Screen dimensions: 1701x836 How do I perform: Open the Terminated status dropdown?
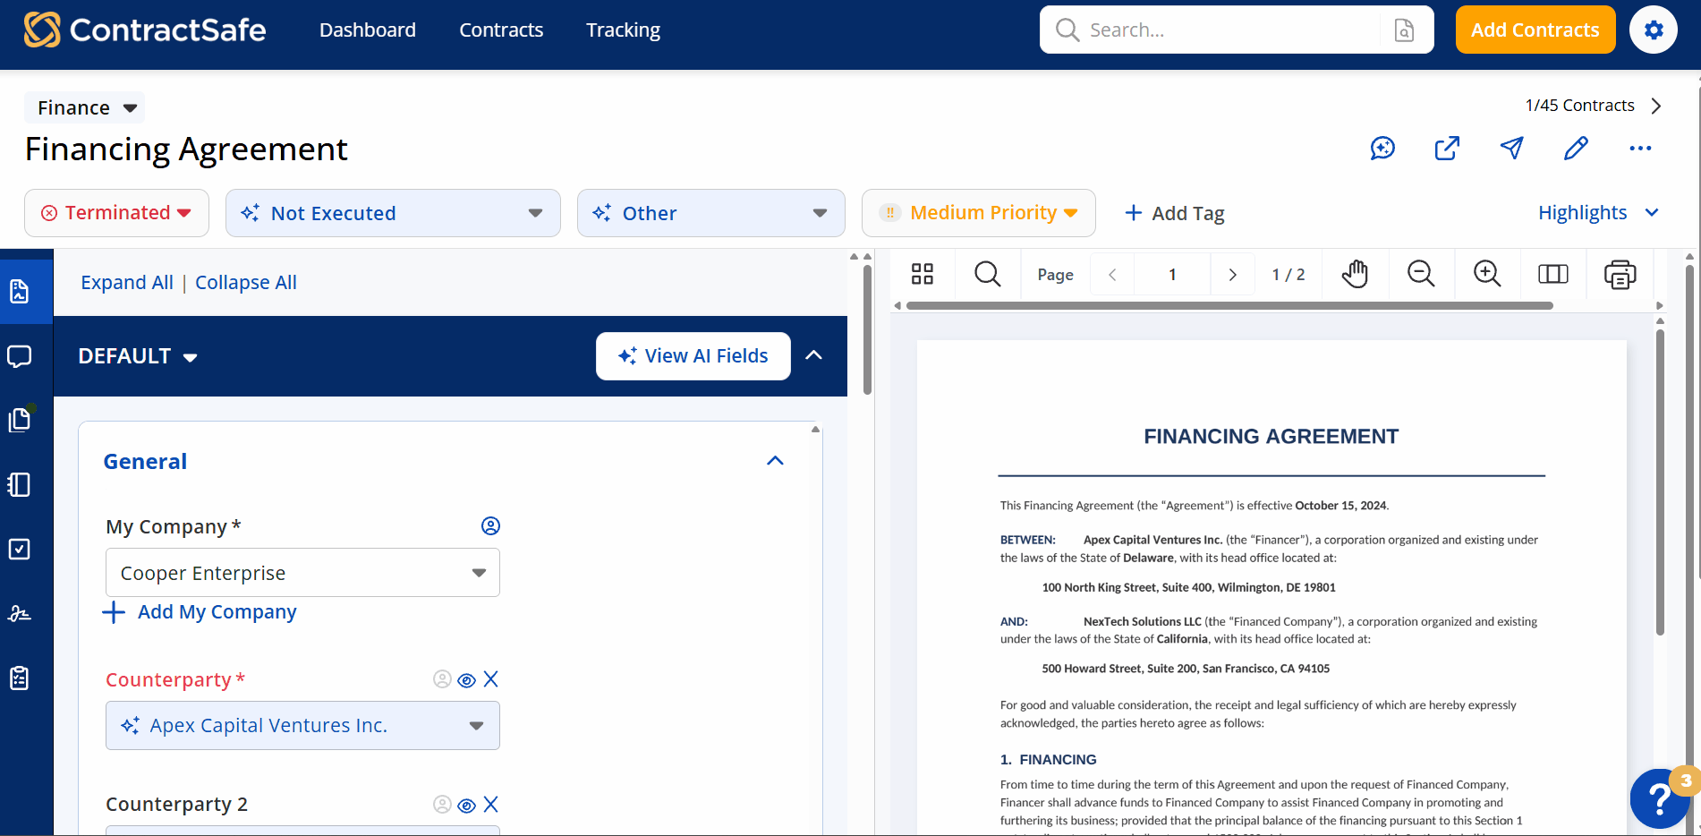(x=116, y=213)
